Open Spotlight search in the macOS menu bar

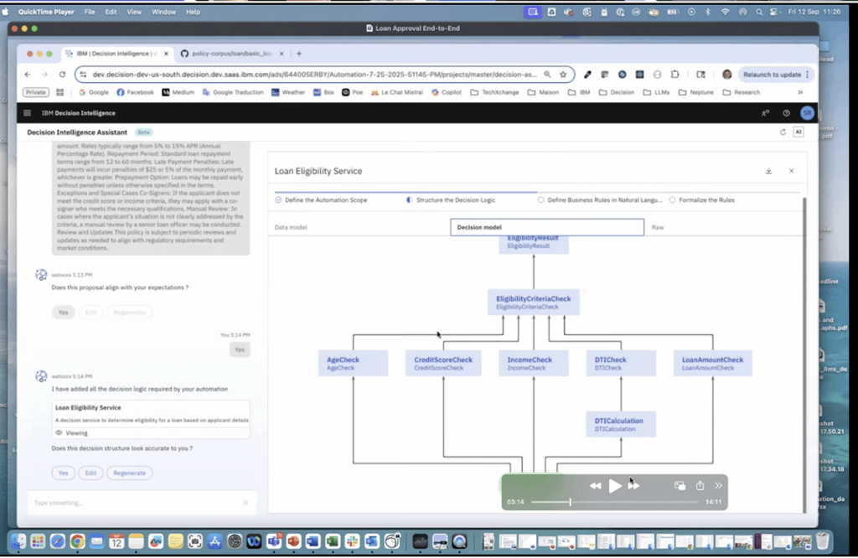[x=759, y=12]
